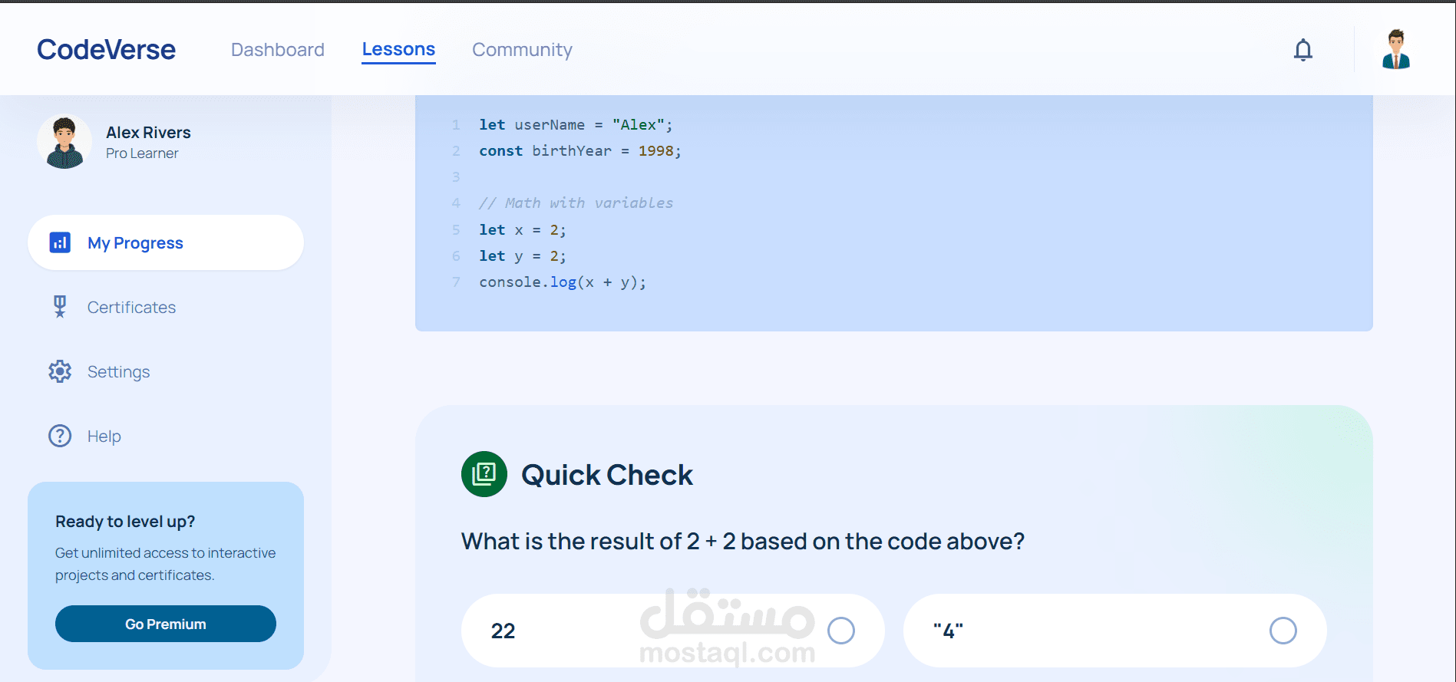
Task: Click the Certificates medal icon
Action: (x=60, y=307)
